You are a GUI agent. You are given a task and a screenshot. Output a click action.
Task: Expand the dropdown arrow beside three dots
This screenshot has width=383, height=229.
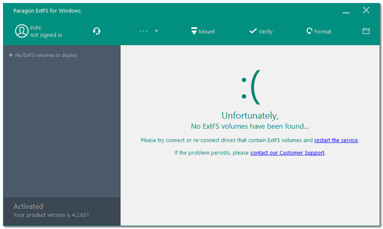pos(156,31)
